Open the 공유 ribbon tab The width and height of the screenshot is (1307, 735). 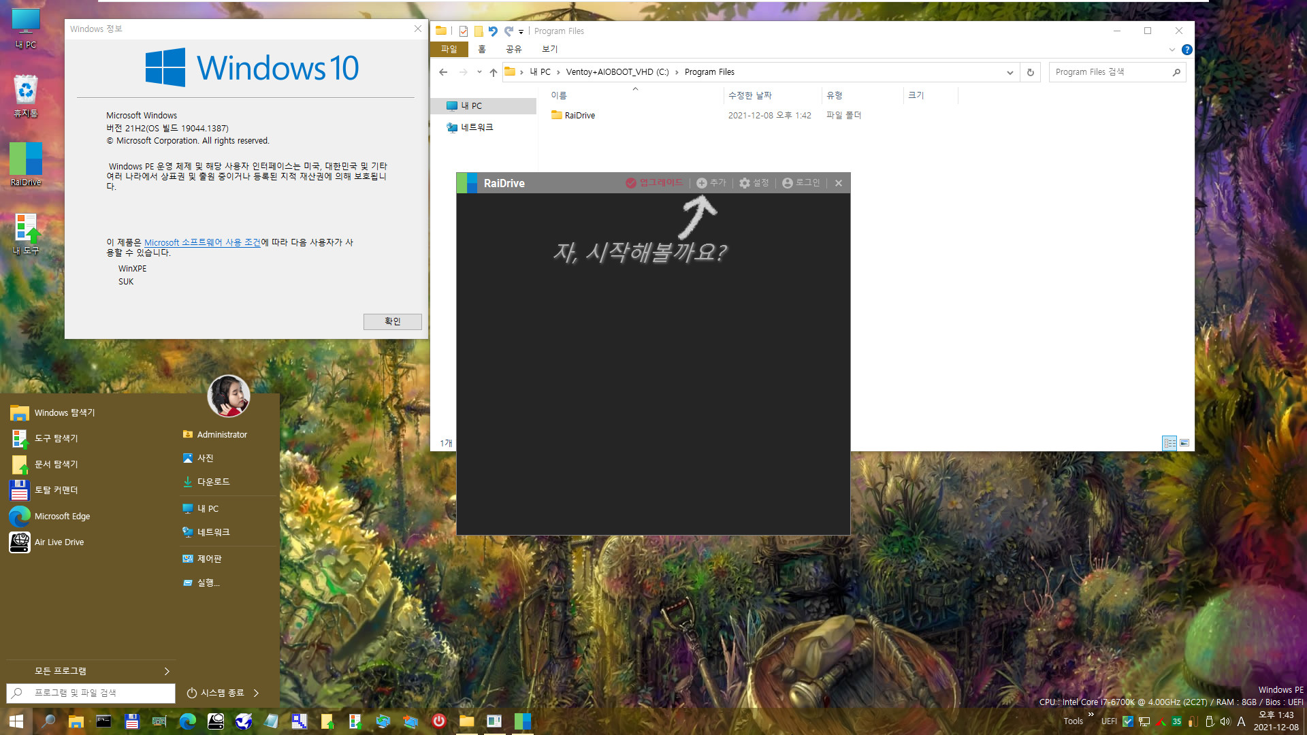tap(514, 50)
